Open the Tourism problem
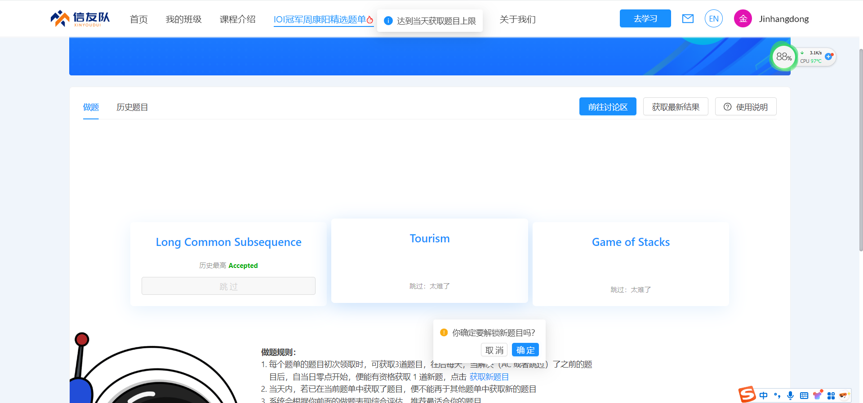 [x=429, y=238]
